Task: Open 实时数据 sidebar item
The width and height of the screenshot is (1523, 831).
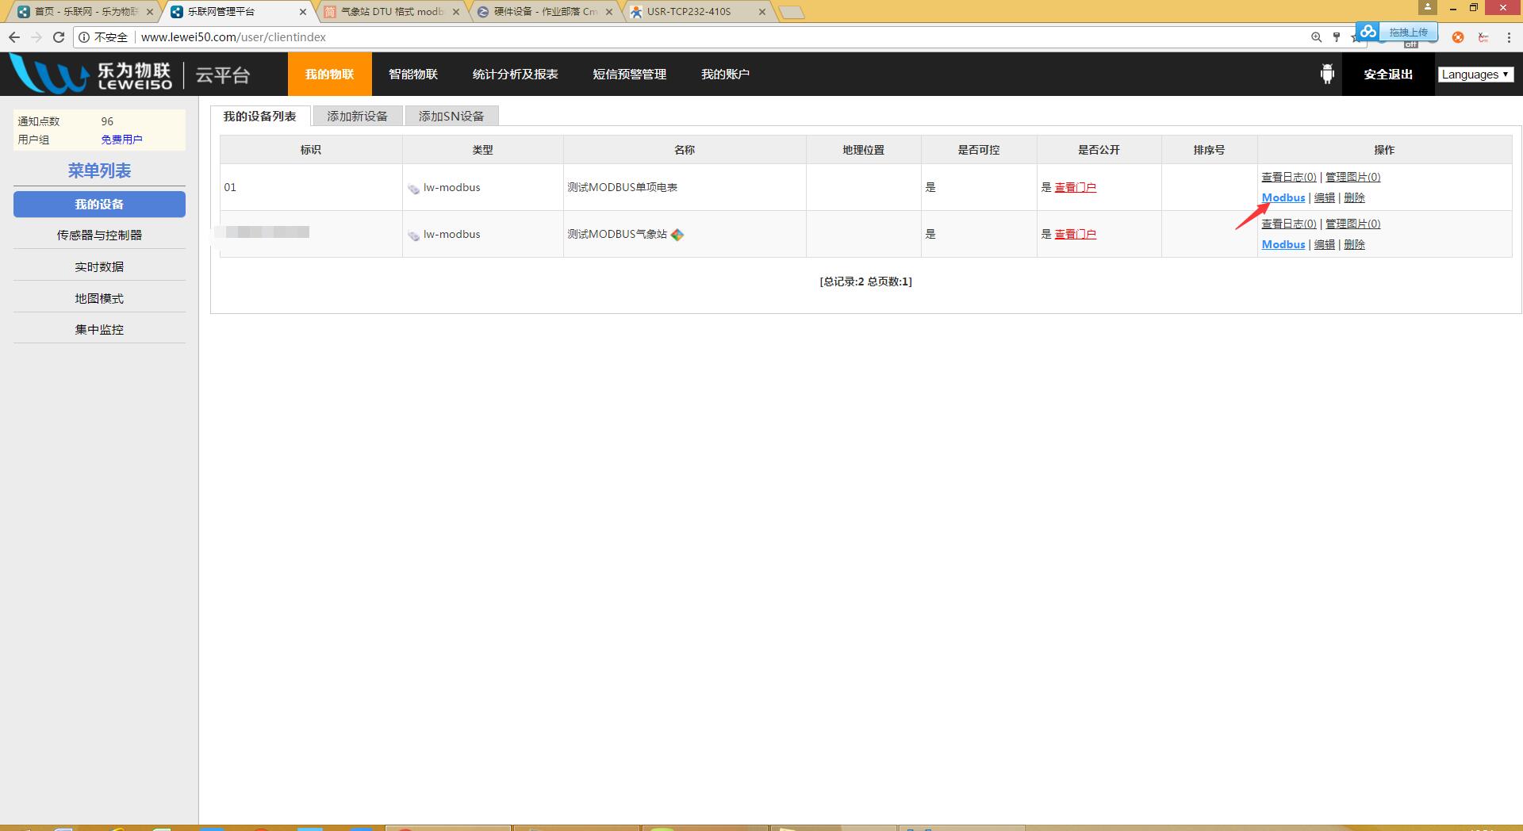Action: (99, 266)
